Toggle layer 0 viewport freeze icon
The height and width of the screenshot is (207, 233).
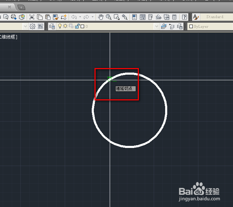pos(71,26)
